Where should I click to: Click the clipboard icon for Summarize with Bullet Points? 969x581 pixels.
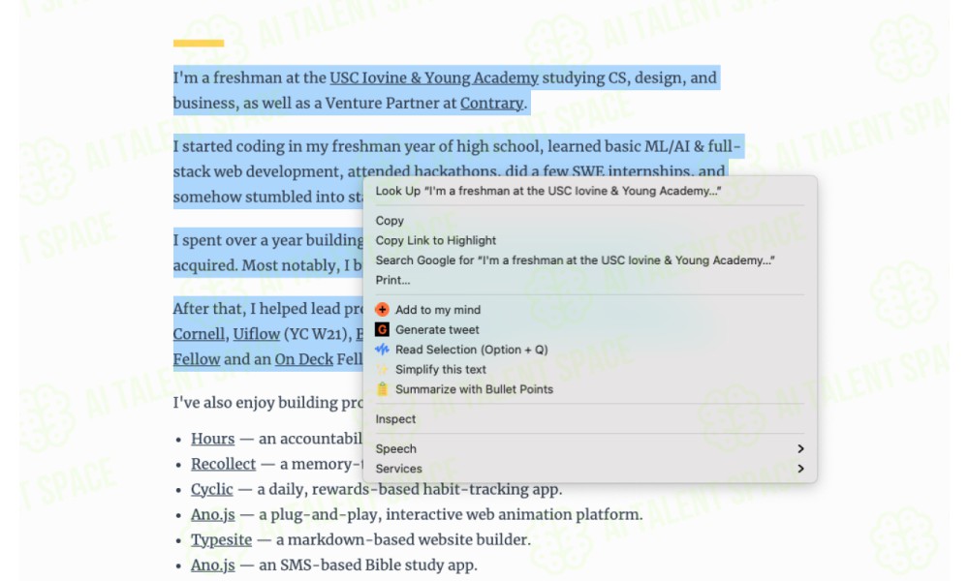(x=382, y=389)
